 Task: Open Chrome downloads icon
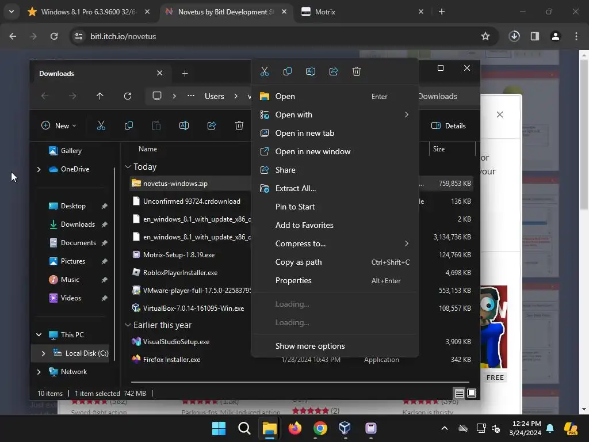click(x=514, y=36)
